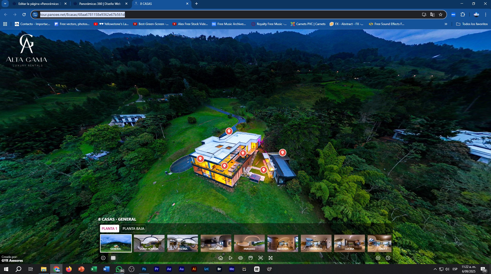Open the browser tab search dropdown

[5, 4]
